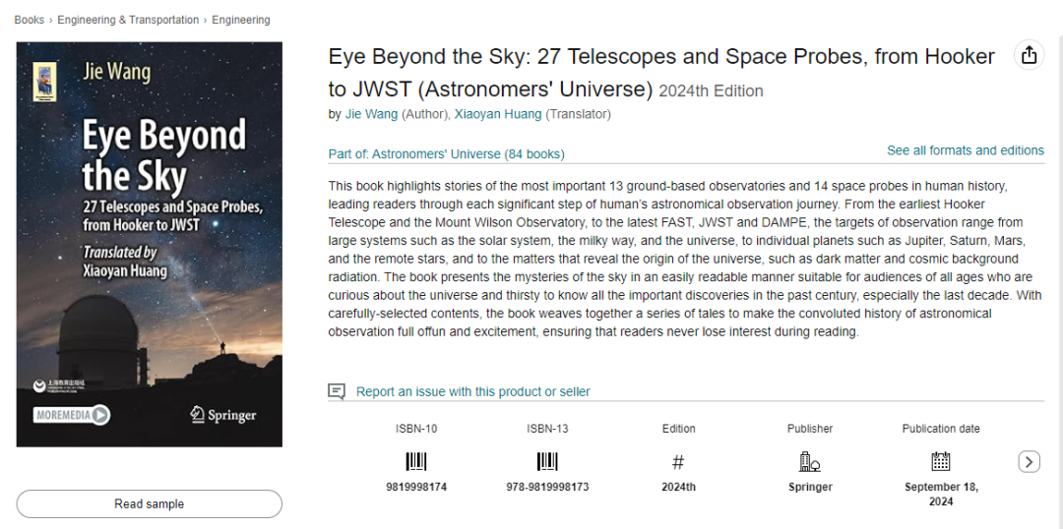Open the Engineering breadcrumb link
1063x529 pixels.
[x=241, y=21]
